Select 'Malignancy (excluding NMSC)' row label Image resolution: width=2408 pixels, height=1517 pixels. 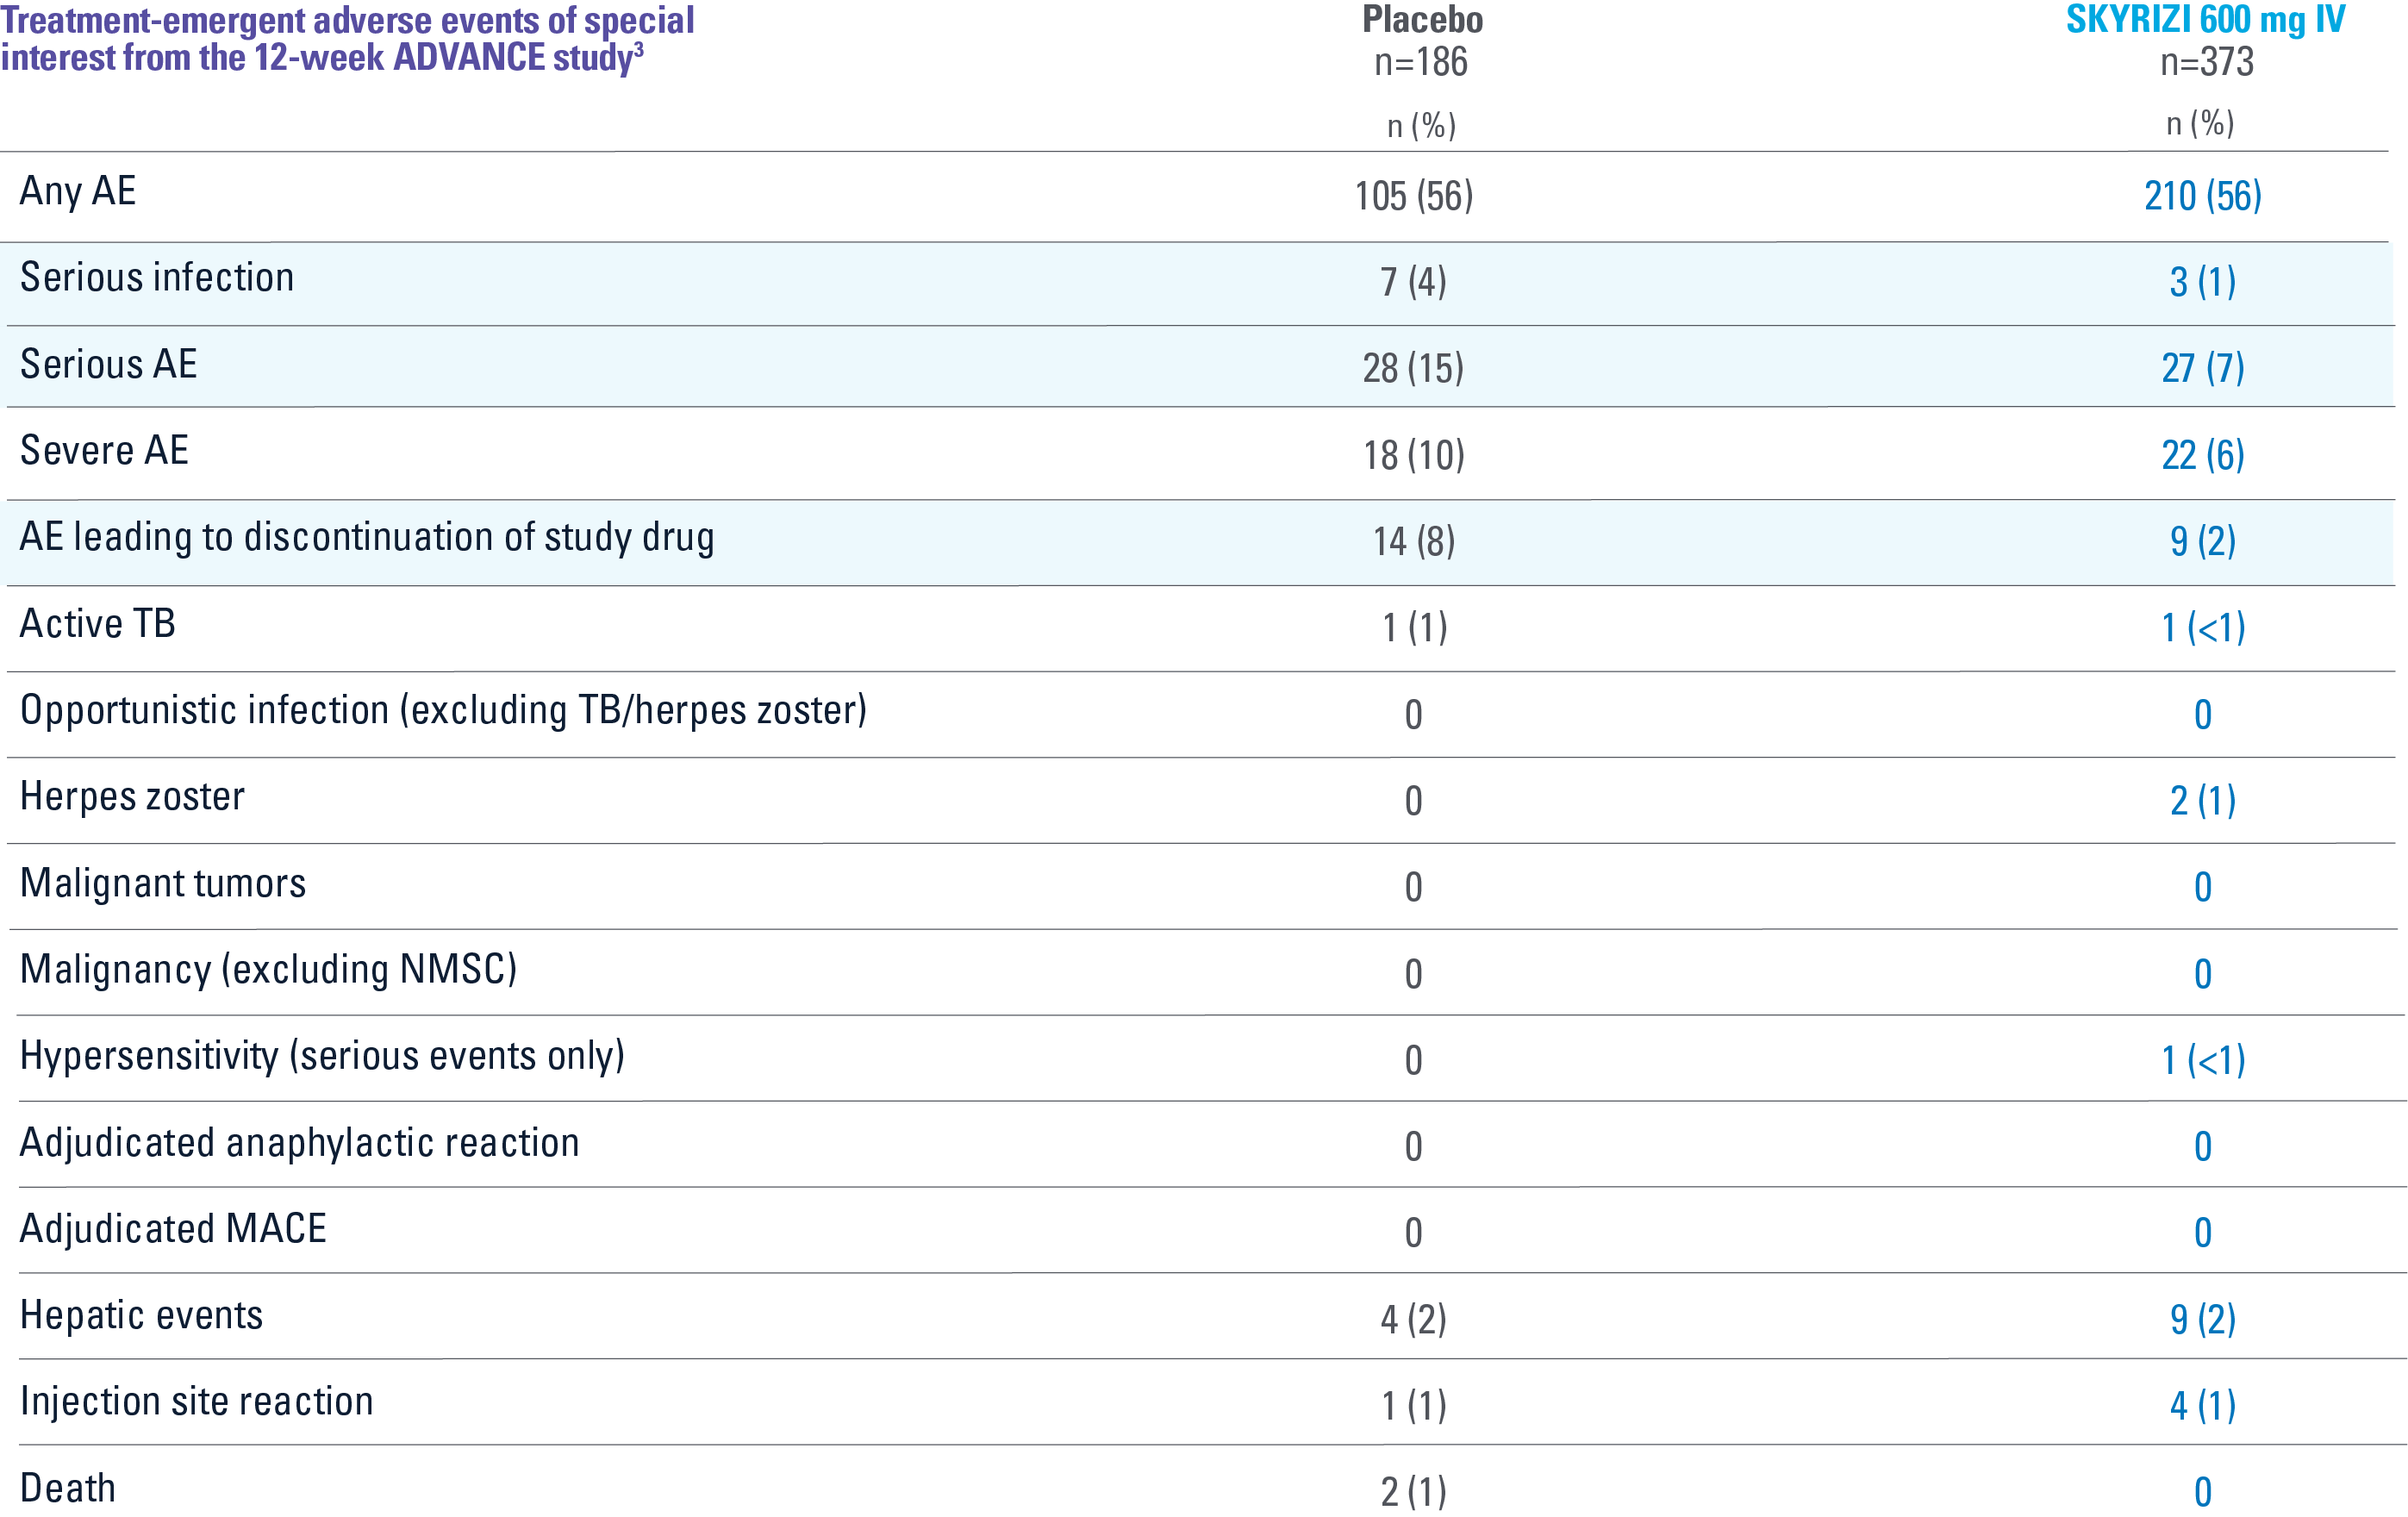point(269,970)
